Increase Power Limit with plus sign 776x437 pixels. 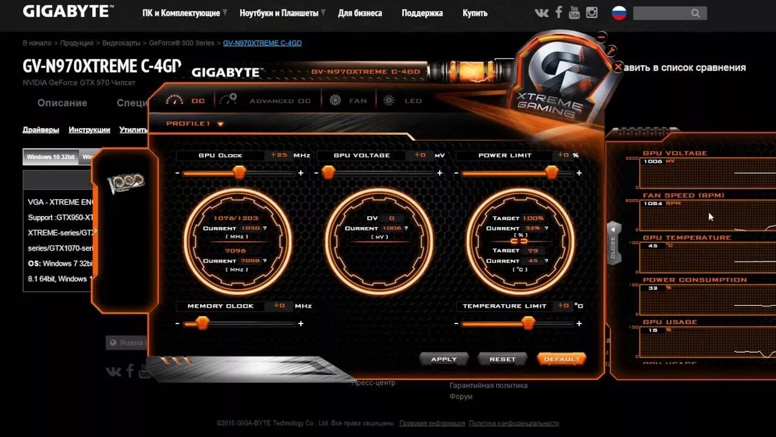(579, 174)
